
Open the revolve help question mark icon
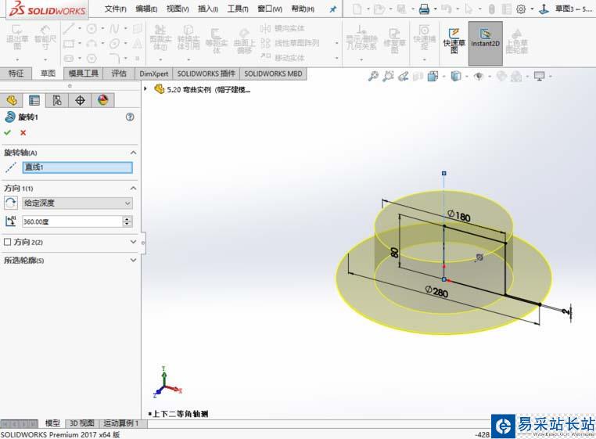[130, 117]
